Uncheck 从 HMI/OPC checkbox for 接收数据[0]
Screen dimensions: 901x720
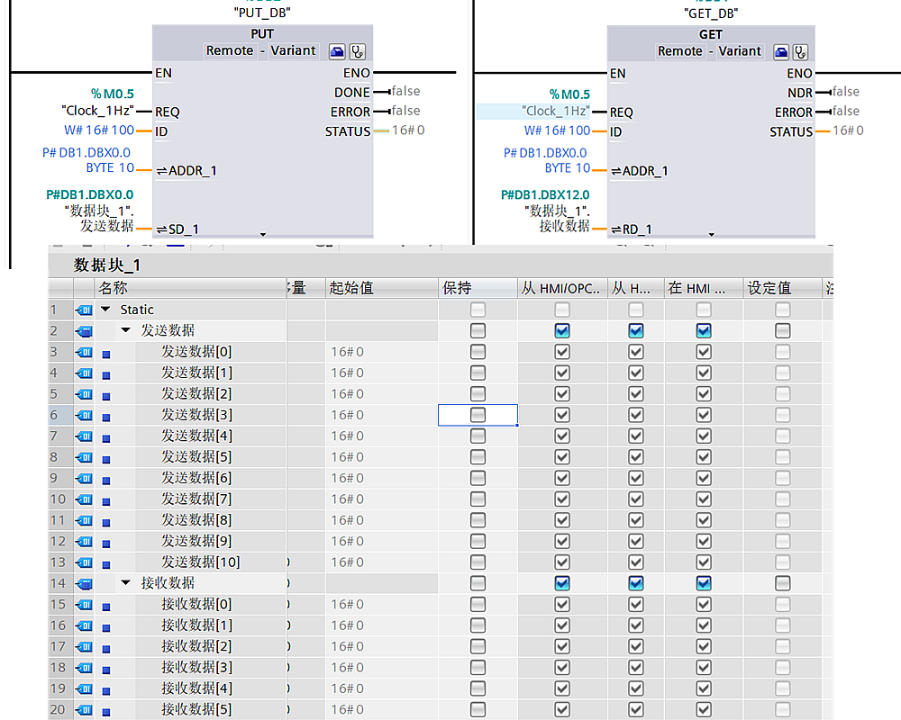click(x=562, y=604)
